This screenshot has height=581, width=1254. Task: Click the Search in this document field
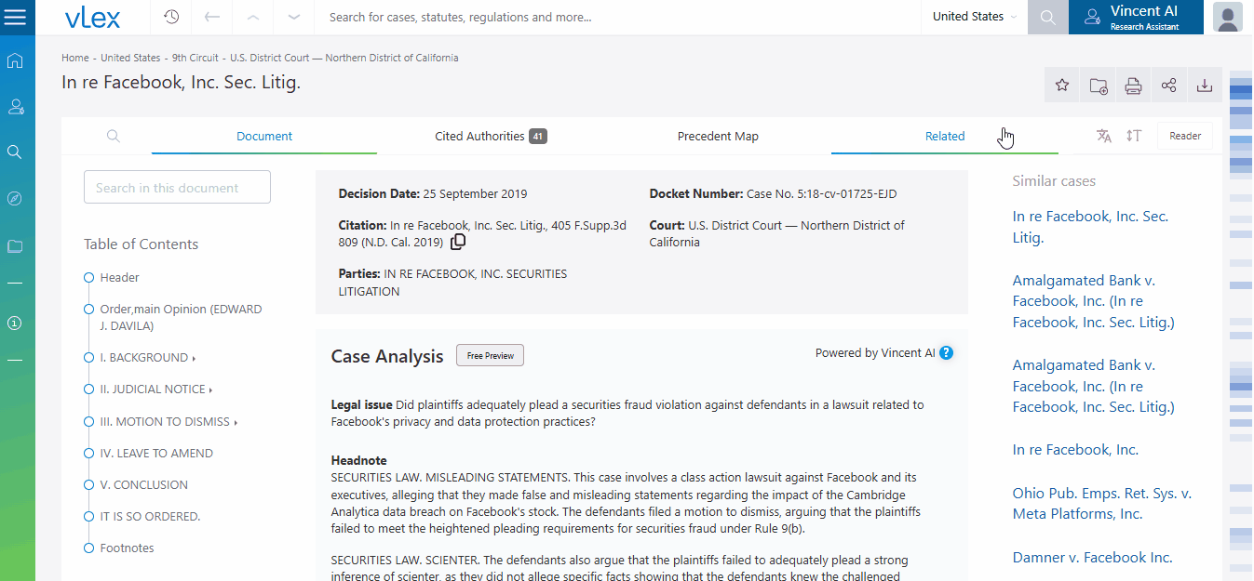click(x=177, y=188)
